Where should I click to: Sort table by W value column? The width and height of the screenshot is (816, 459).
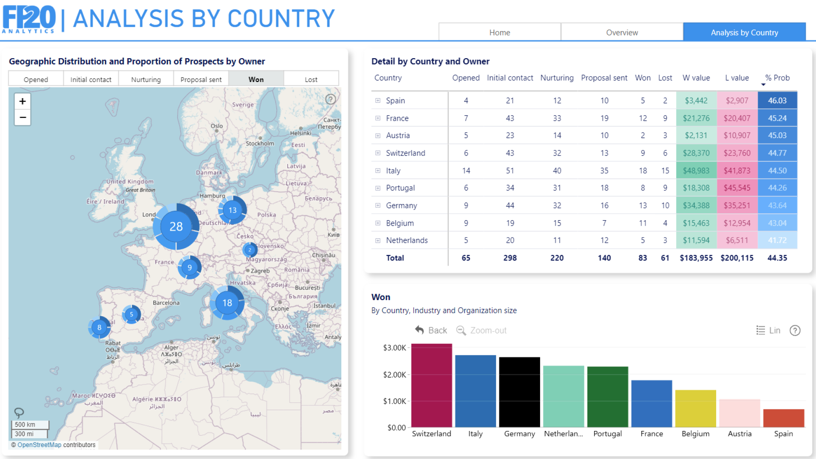point(696,78)
